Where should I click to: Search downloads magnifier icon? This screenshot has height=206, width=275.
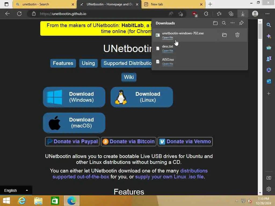224,23
